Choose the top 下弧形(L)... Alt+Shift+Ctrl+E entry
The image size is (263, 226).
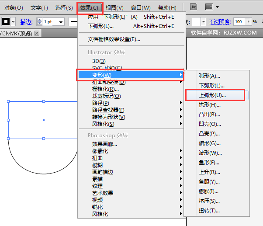pos(131,26)
